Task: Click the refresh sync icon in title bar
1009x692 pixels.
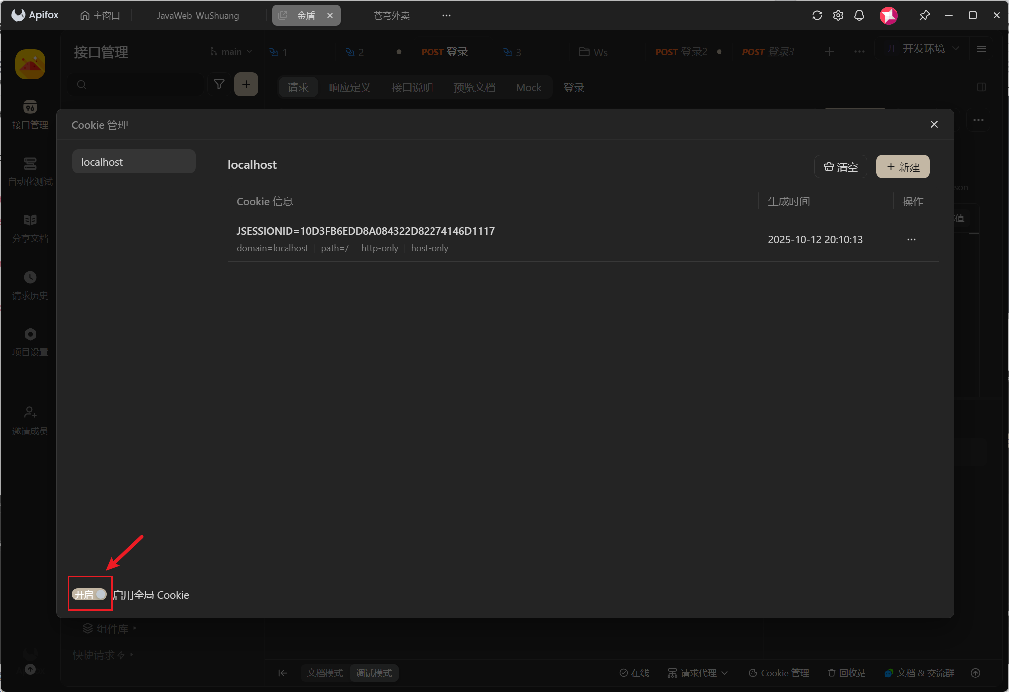Action: 817,15
